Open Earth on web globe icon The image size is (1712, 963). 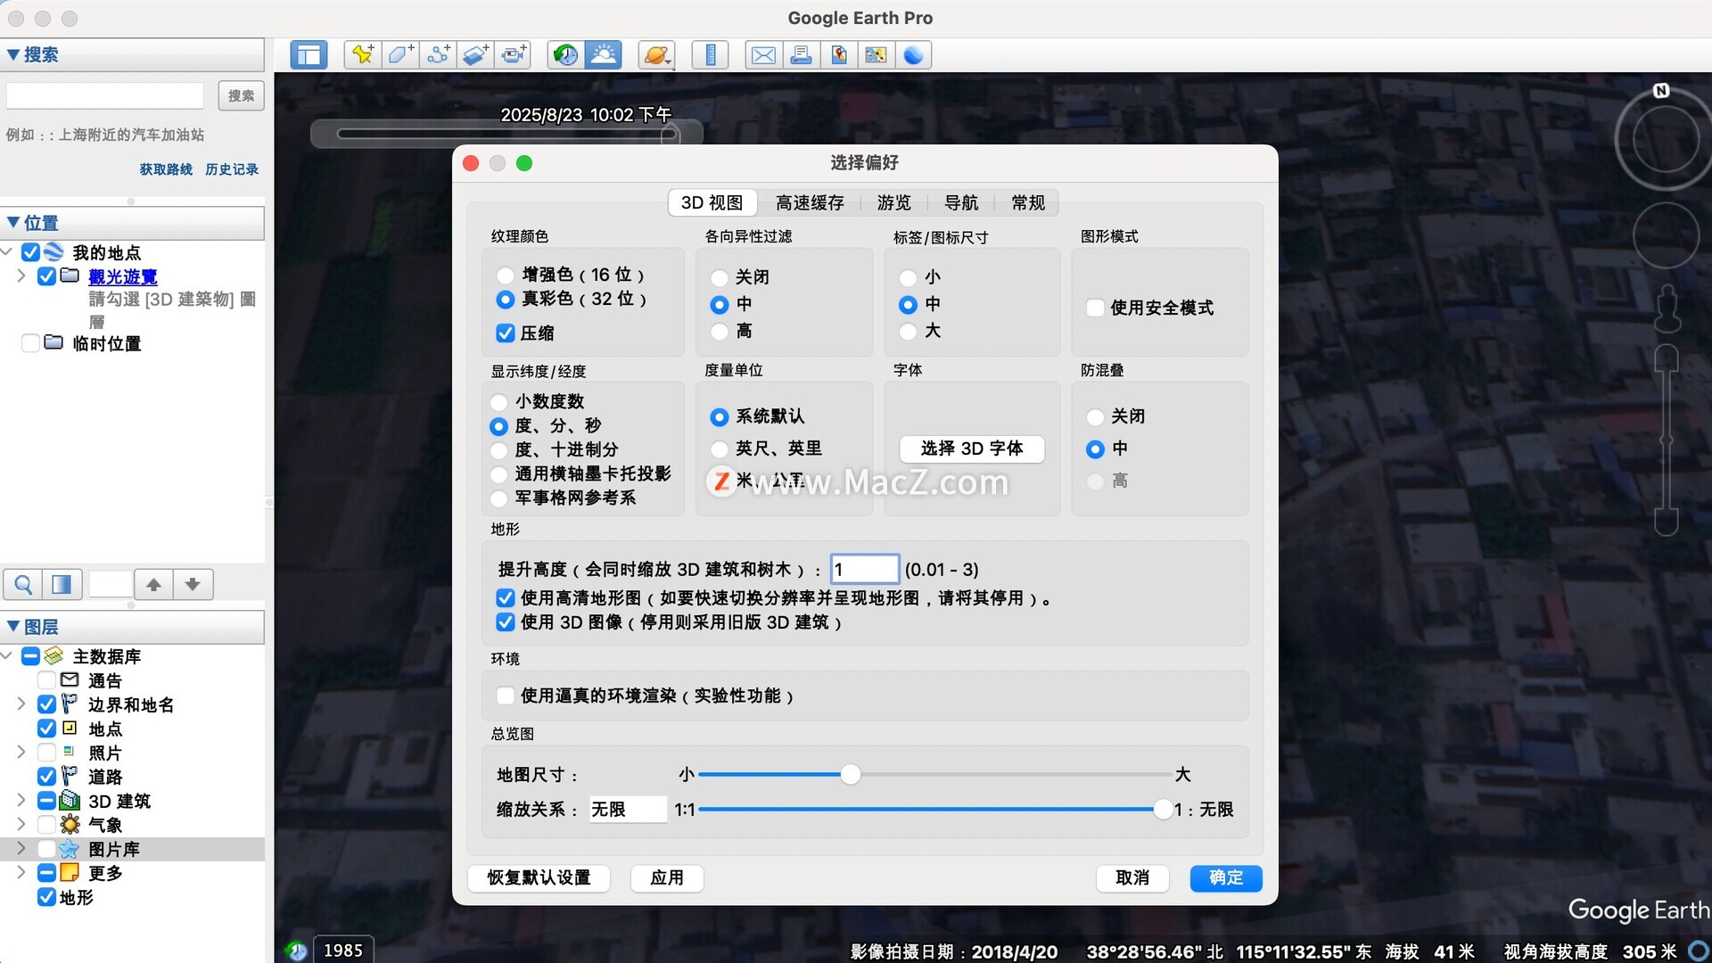(914, 55)
